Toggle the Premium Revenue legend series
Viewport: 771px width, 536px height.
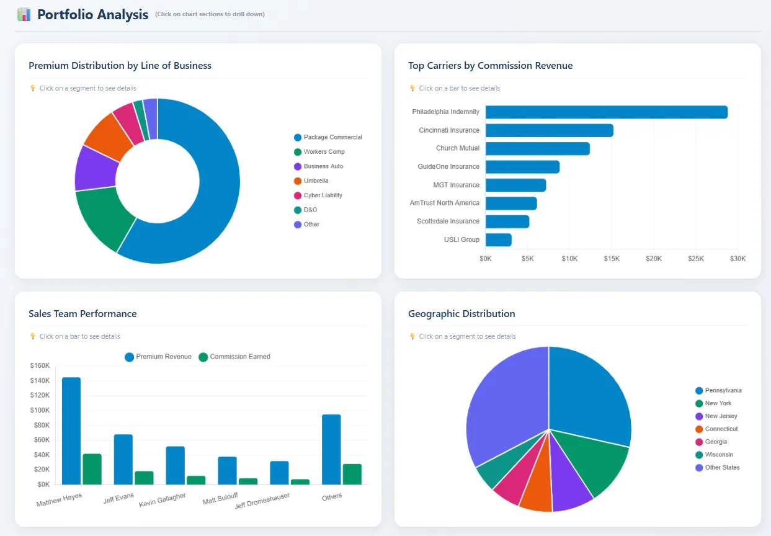click(158, 357)
